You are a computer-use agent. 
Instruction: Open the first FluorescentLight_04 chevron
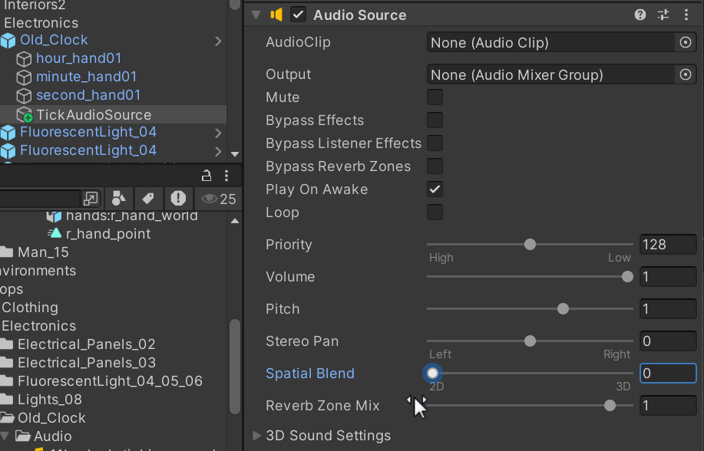tap(218, 133)
